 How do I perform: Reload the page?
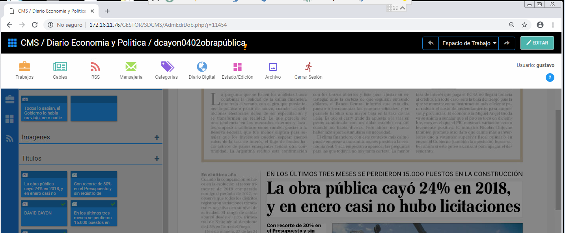click(35, 25)
